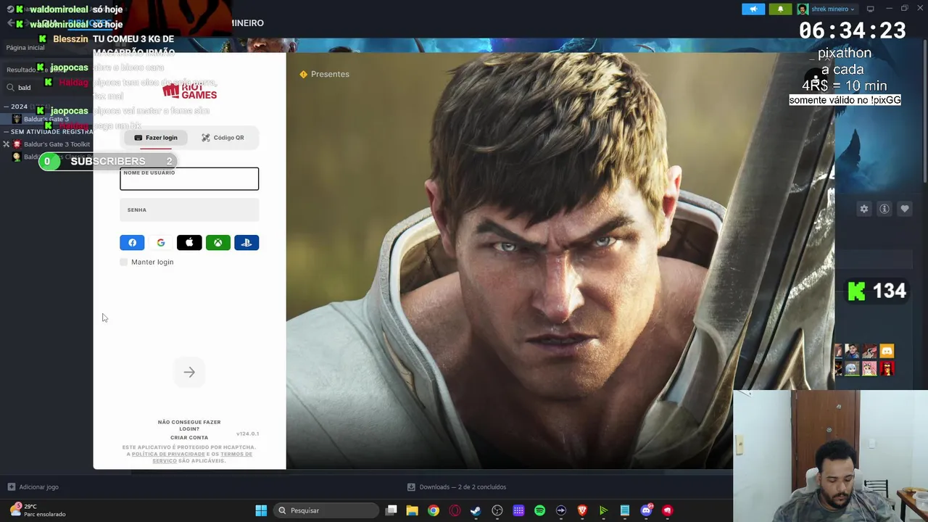This screenshot has height=522, width=928.
Task: Enter Steam Big Picture mode icon
Action: (871, 9)
